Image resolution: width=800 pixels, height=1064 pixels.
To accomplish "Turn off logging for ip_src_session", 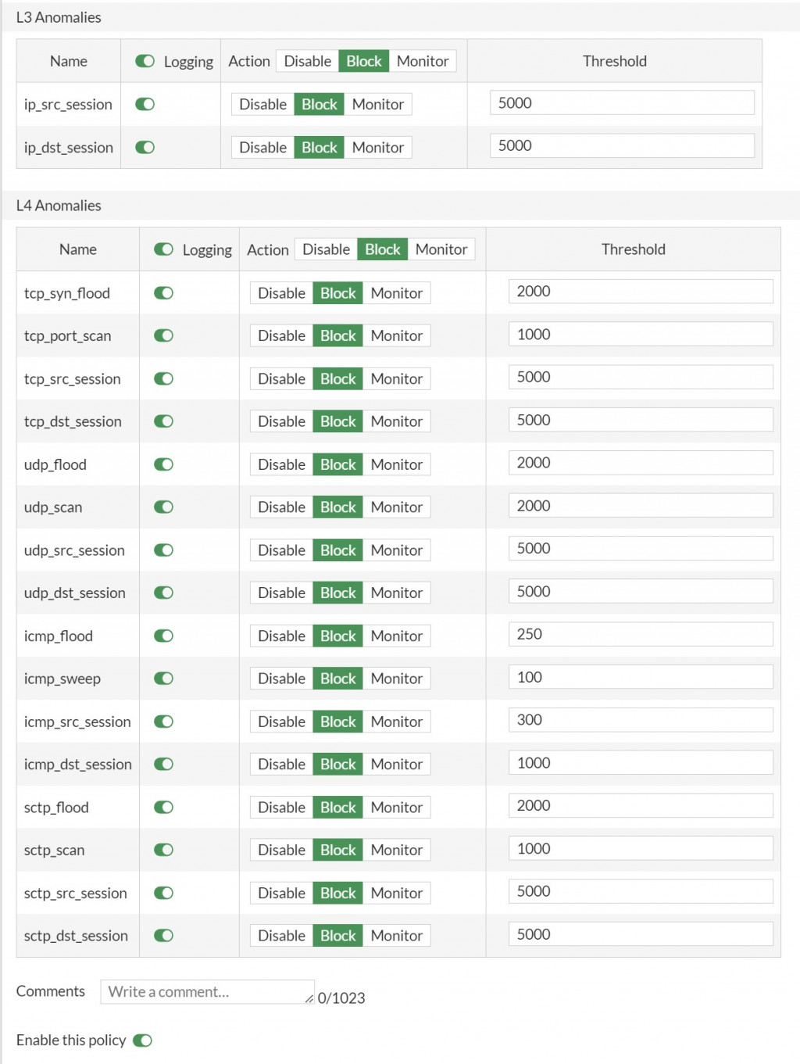I will coord(145,105).
